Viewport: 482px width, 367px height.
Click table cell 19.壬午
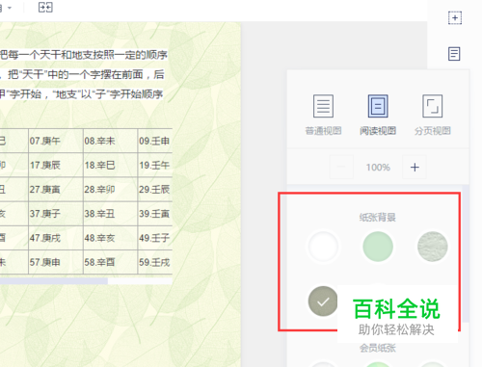pyautogui.click(x=155, y=165)
